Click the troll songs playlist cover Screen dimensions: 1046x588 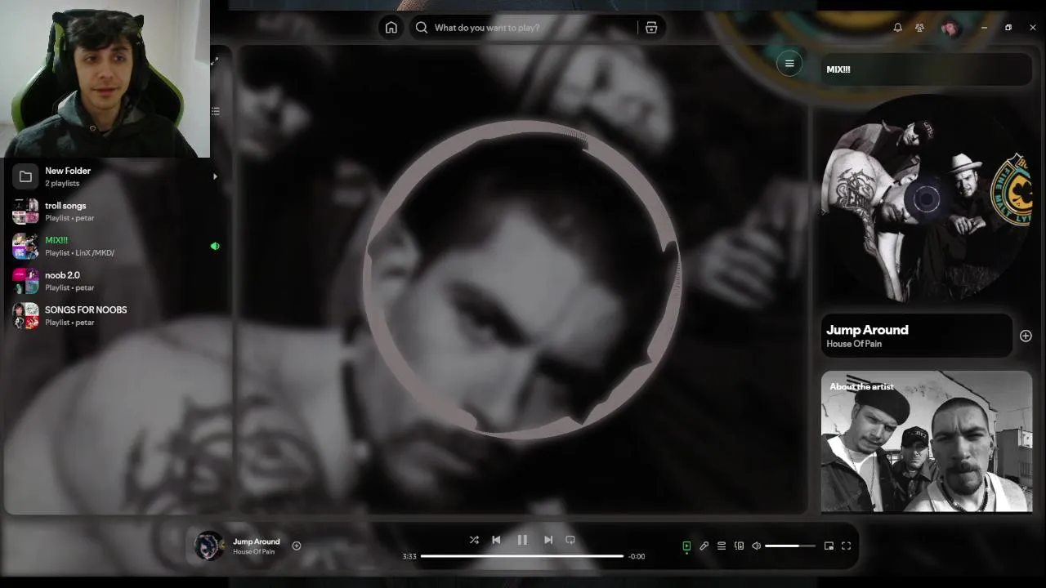[x=25, y=212]
